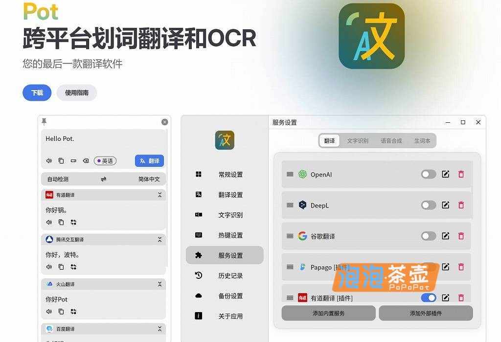Enable the 谷歌翻译 service toggle
Viewport: 501px width, 342px height.
coord(428,236)
